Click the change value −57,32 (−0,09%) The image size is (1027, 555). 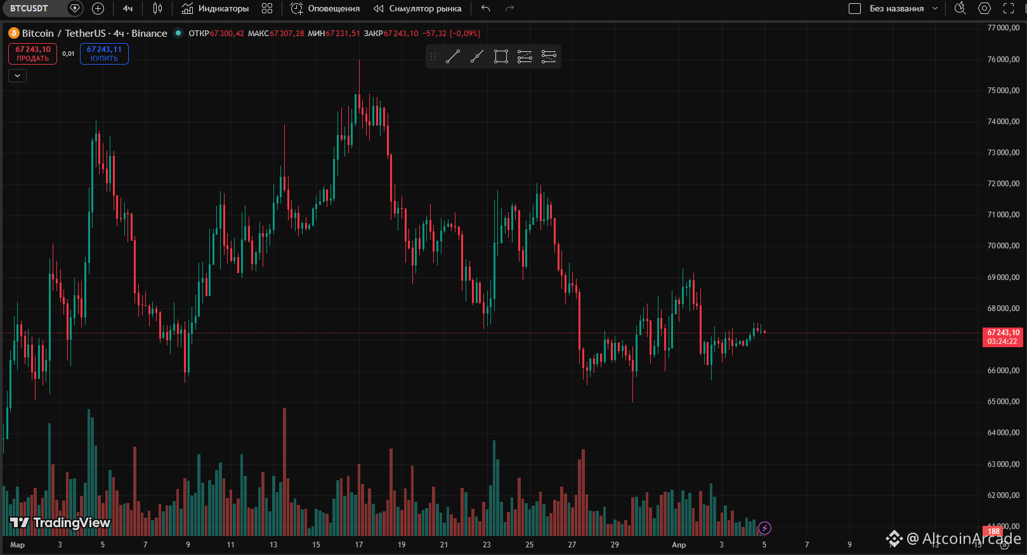tap(452, 34)
